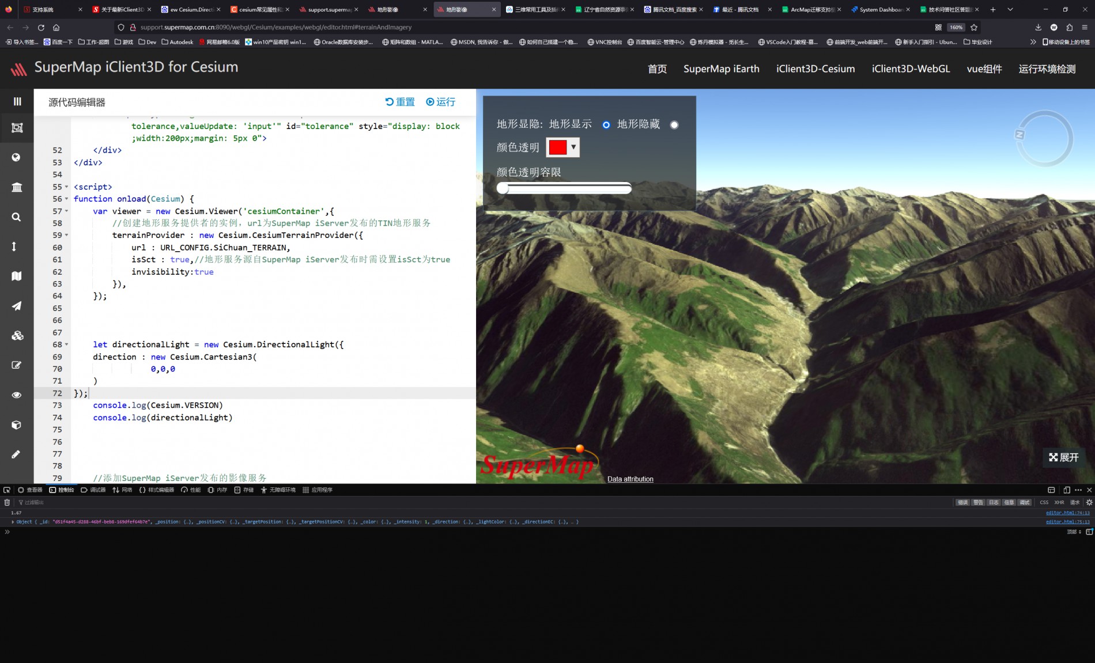Open the single cube icon in sidebar
The image size is (1095, 663).
16,425
